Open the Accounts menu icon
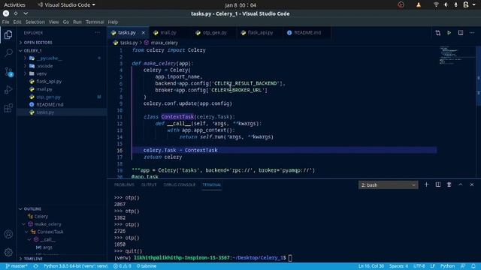481x270 pixels. click(x=8, y=234)
